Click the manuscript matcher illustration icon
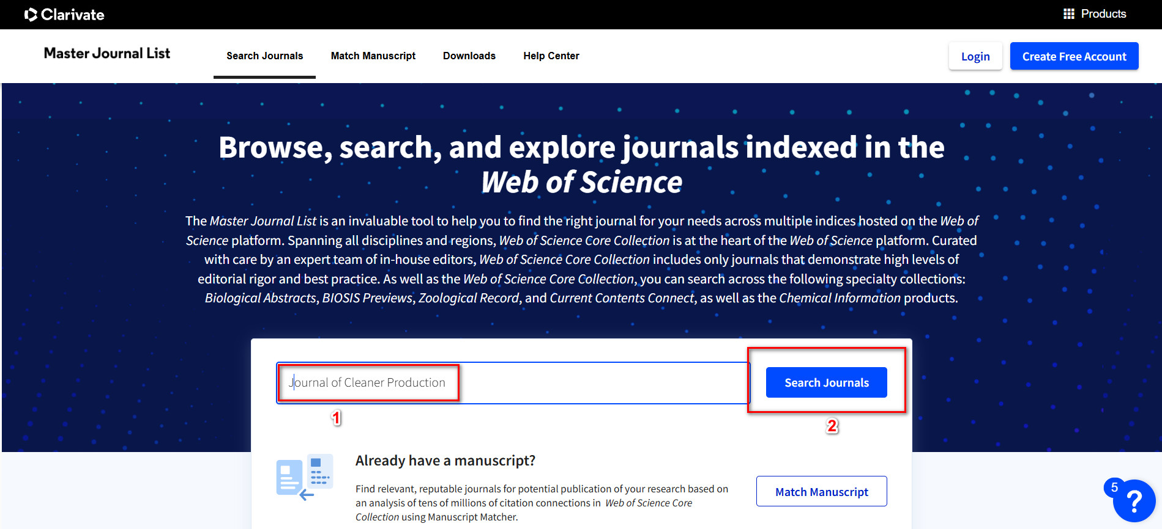Image resolution: width=1162 pixels, height=529 pixels. pyautogui.click(x=305, y=477)
